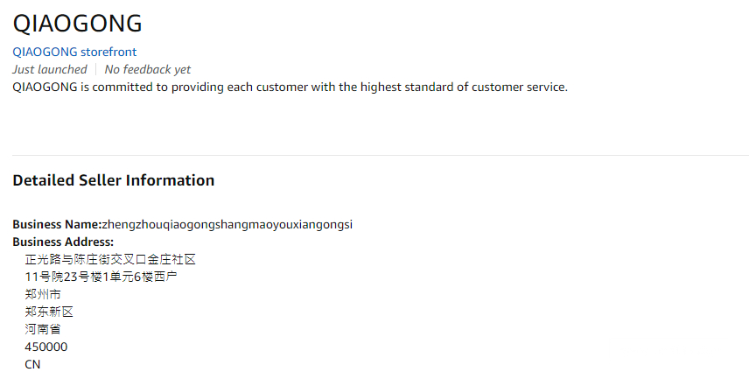The width and height of the screenshot is (749, 379).
Task: Click the province line 河南省
Action: tap(43, 329)
